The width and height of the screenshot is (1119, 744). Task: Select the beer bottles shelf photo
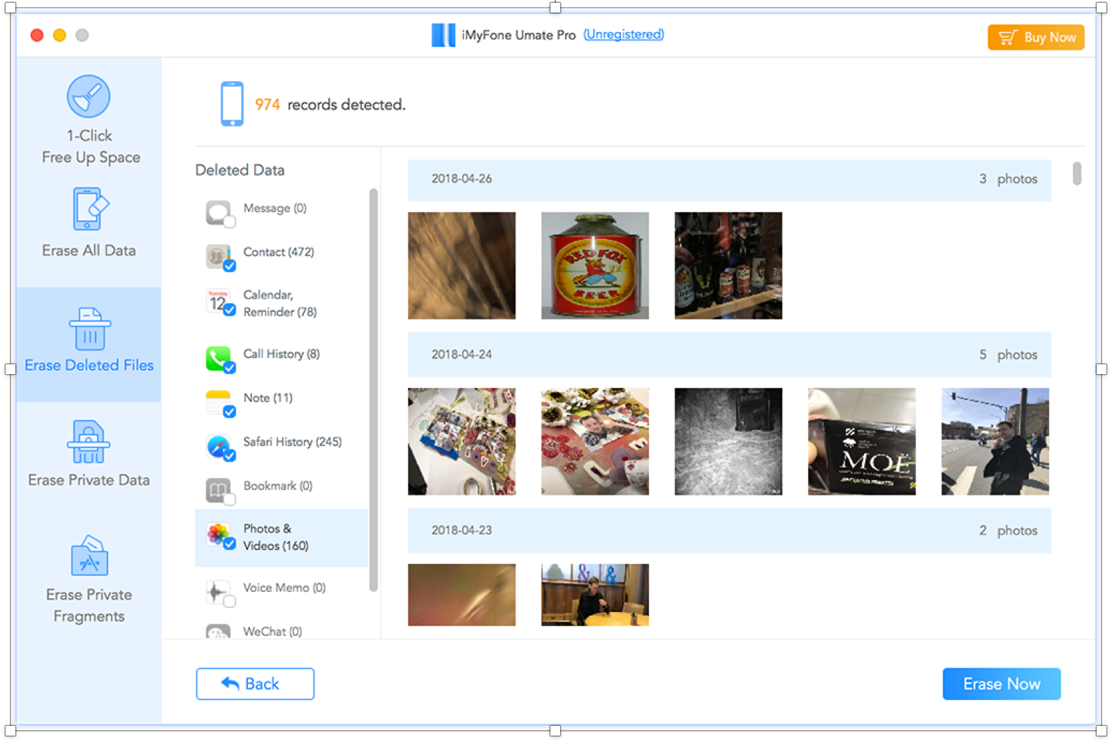point(729,266)
